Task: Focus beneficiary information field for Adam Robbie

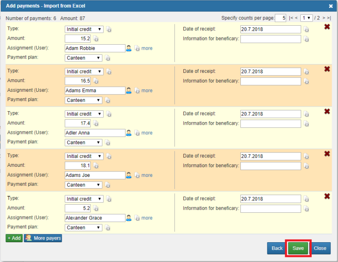Action: click(x=271, y=39)
